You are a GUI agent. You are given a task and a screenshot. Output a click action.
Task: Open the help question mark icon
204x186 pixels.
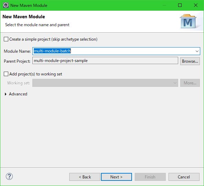pyautogui.click(x=9, y=176)
